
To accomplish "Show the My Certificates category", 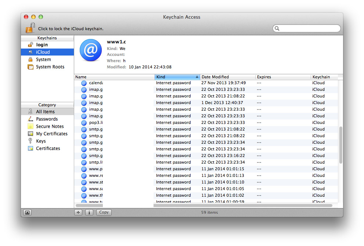I will (x=47, y=134).
